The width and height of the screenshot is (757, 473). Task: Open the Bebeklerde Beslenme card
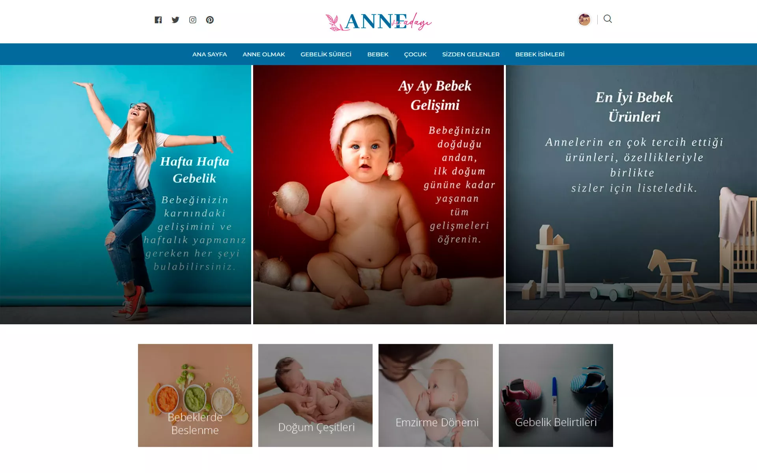tap(195, 395)
